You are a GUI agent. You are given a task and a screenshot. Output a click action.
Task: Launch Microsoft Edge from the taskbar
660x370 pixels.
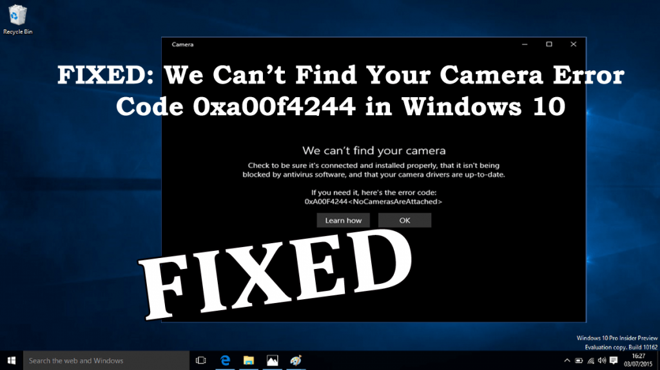225,360
